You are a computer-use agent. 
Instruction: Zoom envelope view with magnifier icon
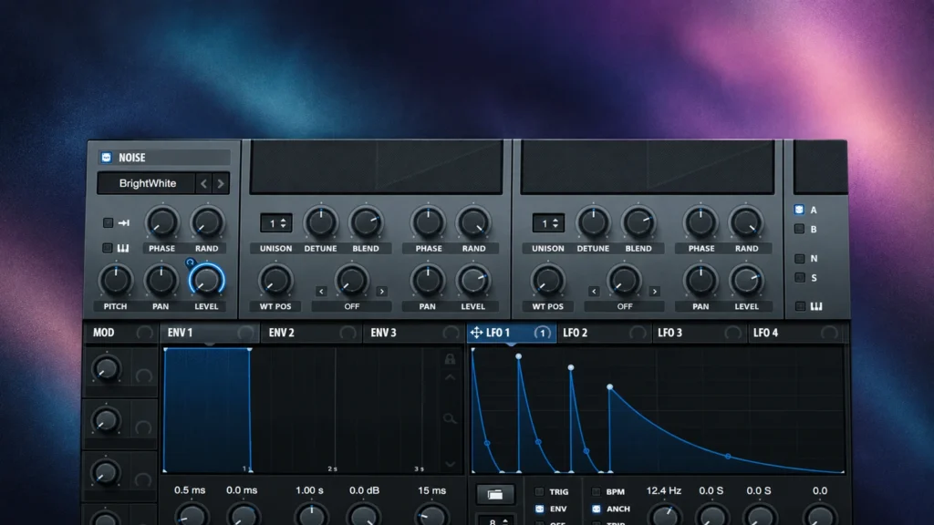point(450,418)
